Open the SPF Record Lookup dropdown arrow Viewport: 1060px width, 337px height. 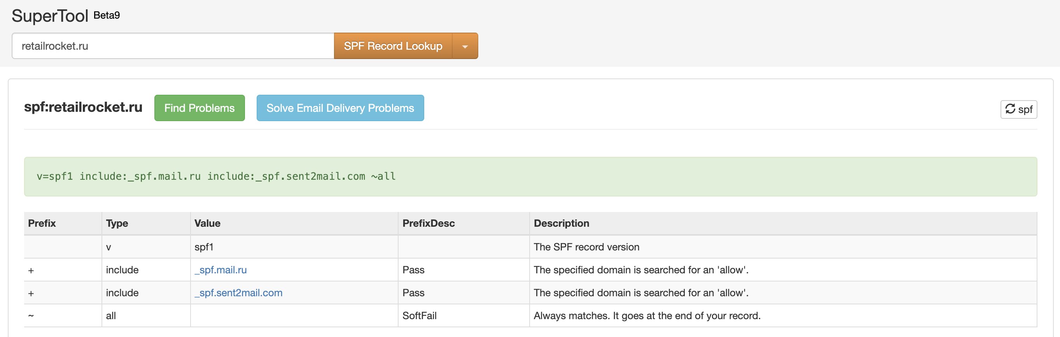(465, 46)
